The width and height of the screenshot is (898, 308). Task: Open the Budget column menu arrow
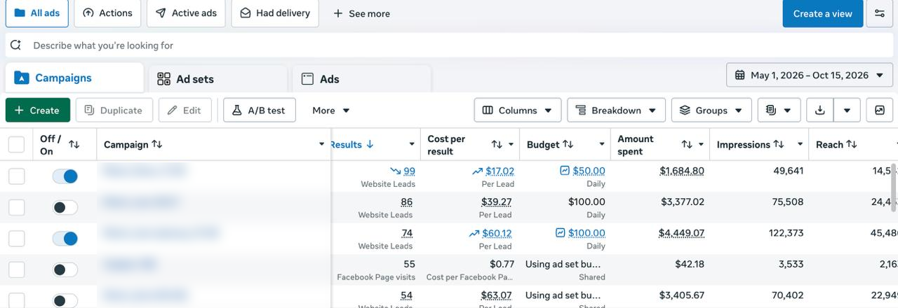tap(602, 145)
